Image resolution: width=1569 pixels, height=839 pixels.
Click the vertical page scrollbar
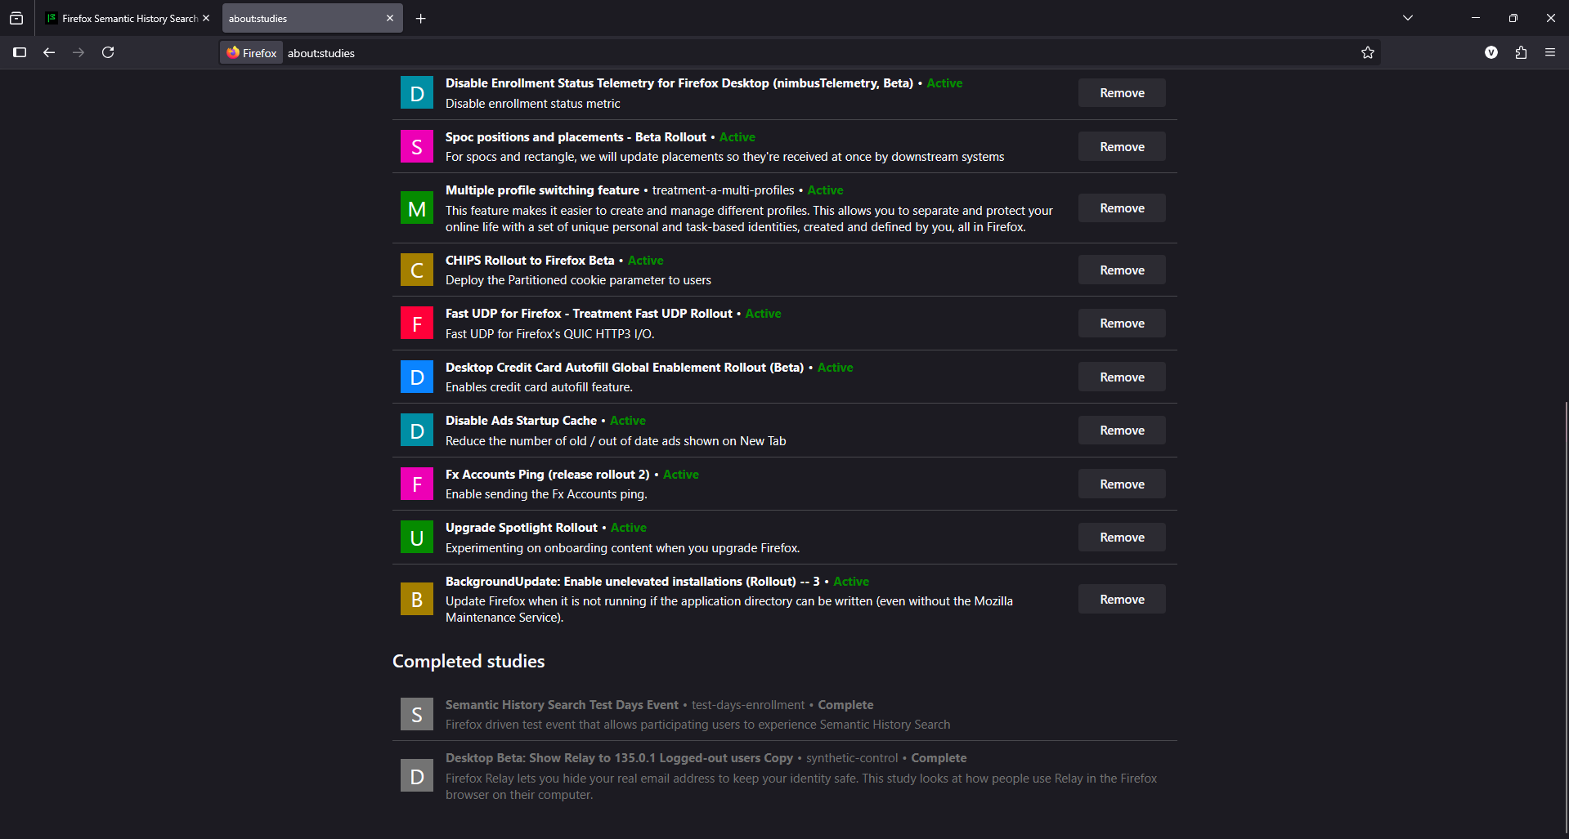1566,613
